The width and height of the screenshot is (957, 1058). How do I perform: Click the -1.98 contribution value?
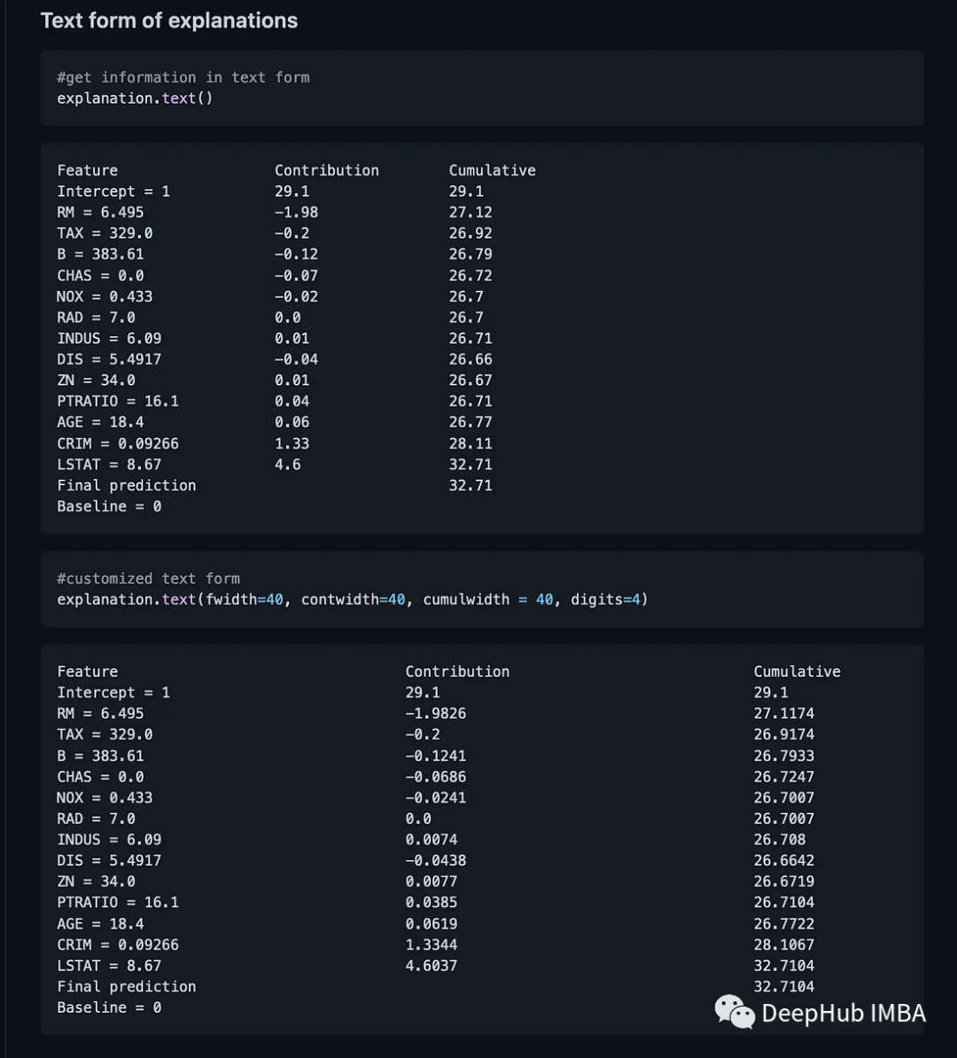point(296,212)
